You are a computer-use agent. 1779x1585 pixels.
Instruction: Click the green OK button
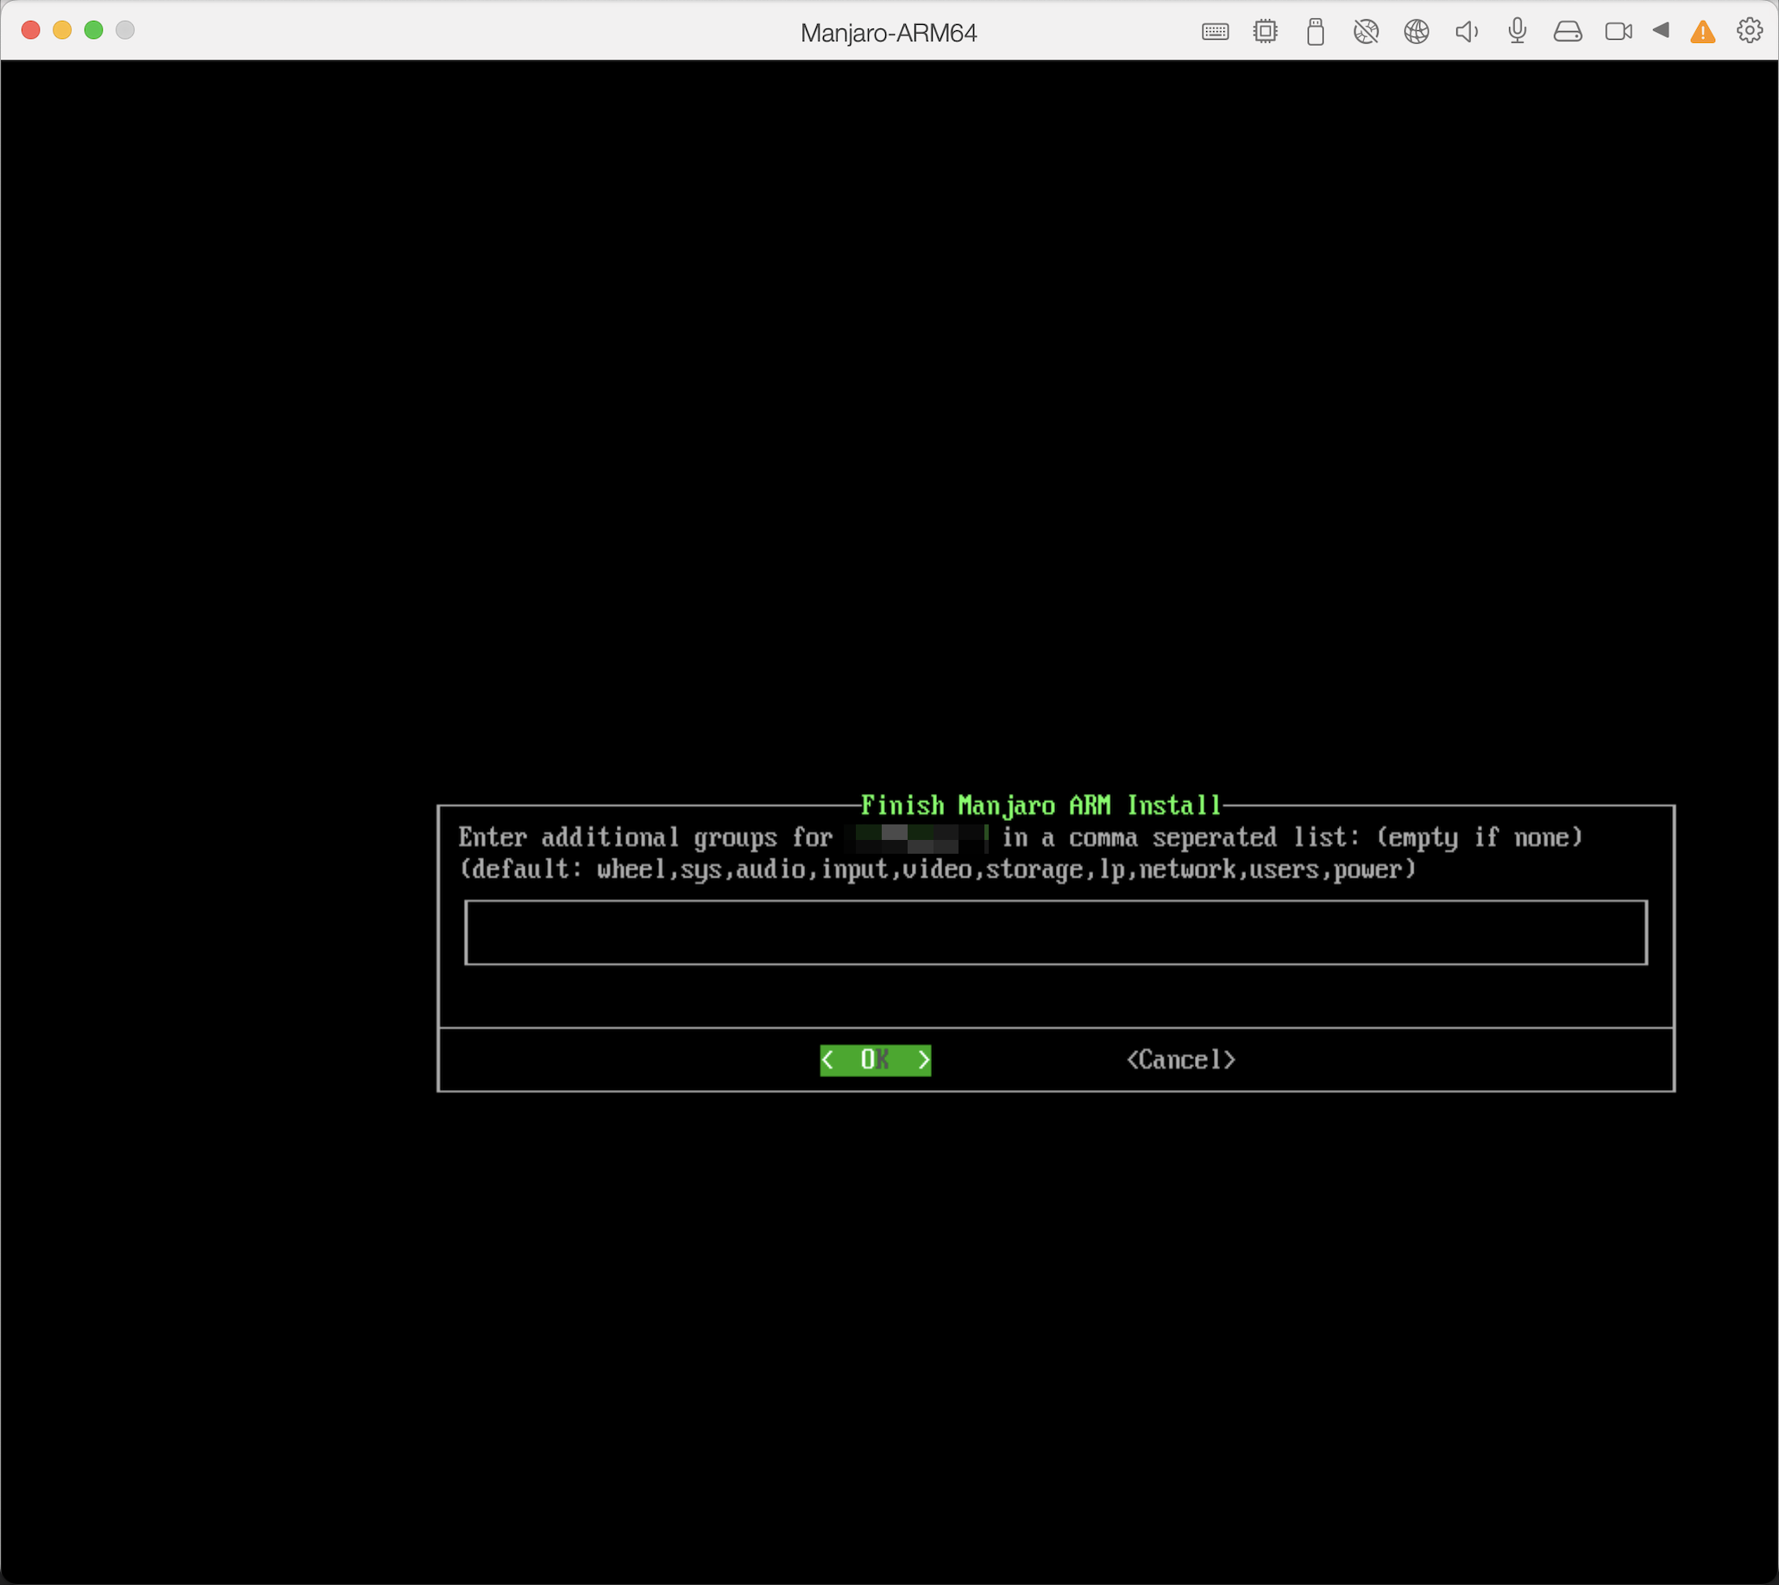click(876, 1060)
